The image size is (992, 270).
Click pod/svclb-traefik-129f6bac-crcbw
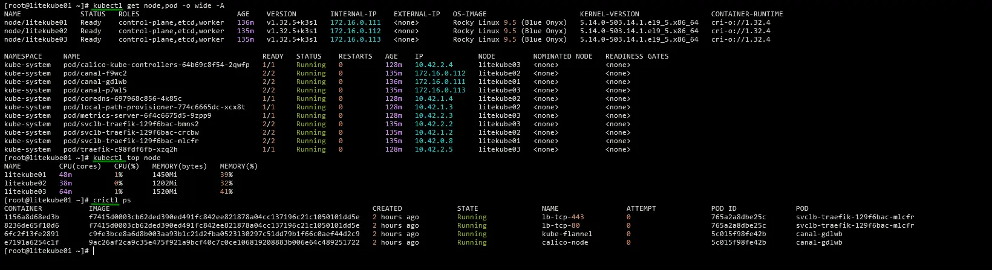pyautogui.click(x=131, y=132)
